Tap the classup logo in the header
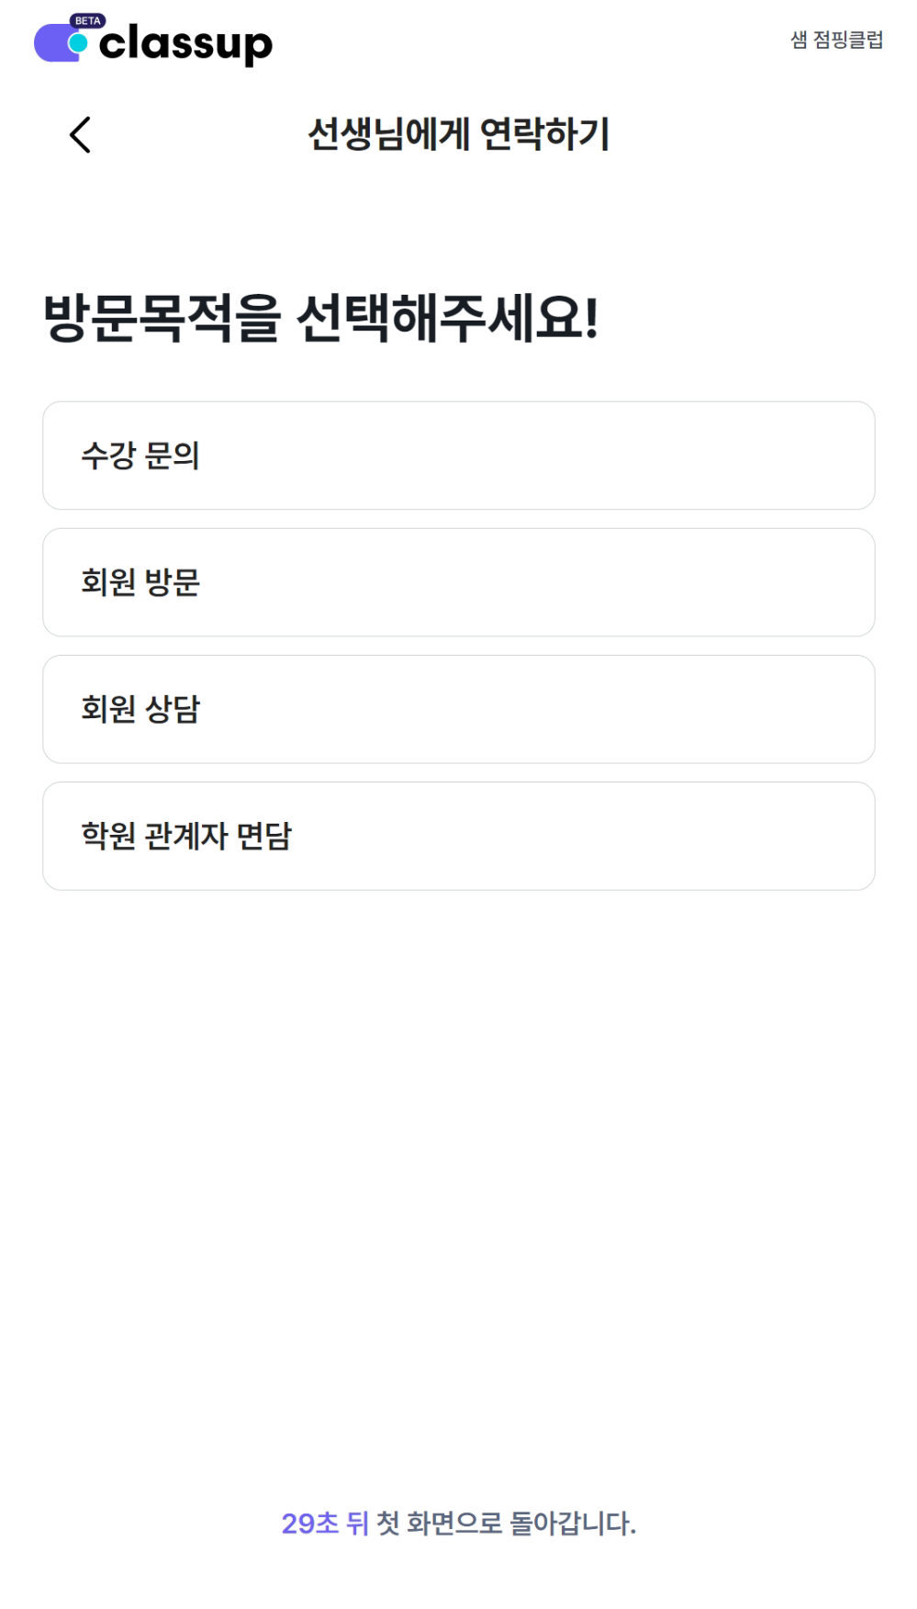Screen dimensions: 917x1609 point(153,41)
